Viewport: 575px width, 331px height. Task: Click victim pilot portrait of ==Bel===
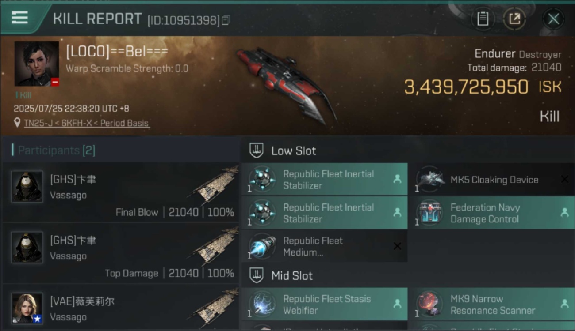37,64
